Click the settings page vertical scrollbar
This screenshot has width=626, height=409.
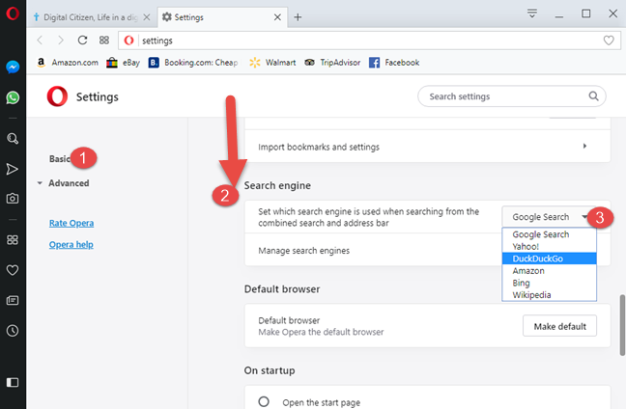pos(622,325)
